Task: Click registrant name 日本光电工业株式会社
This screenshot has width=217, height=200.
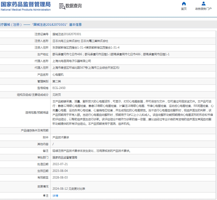Action: [66, 41]
